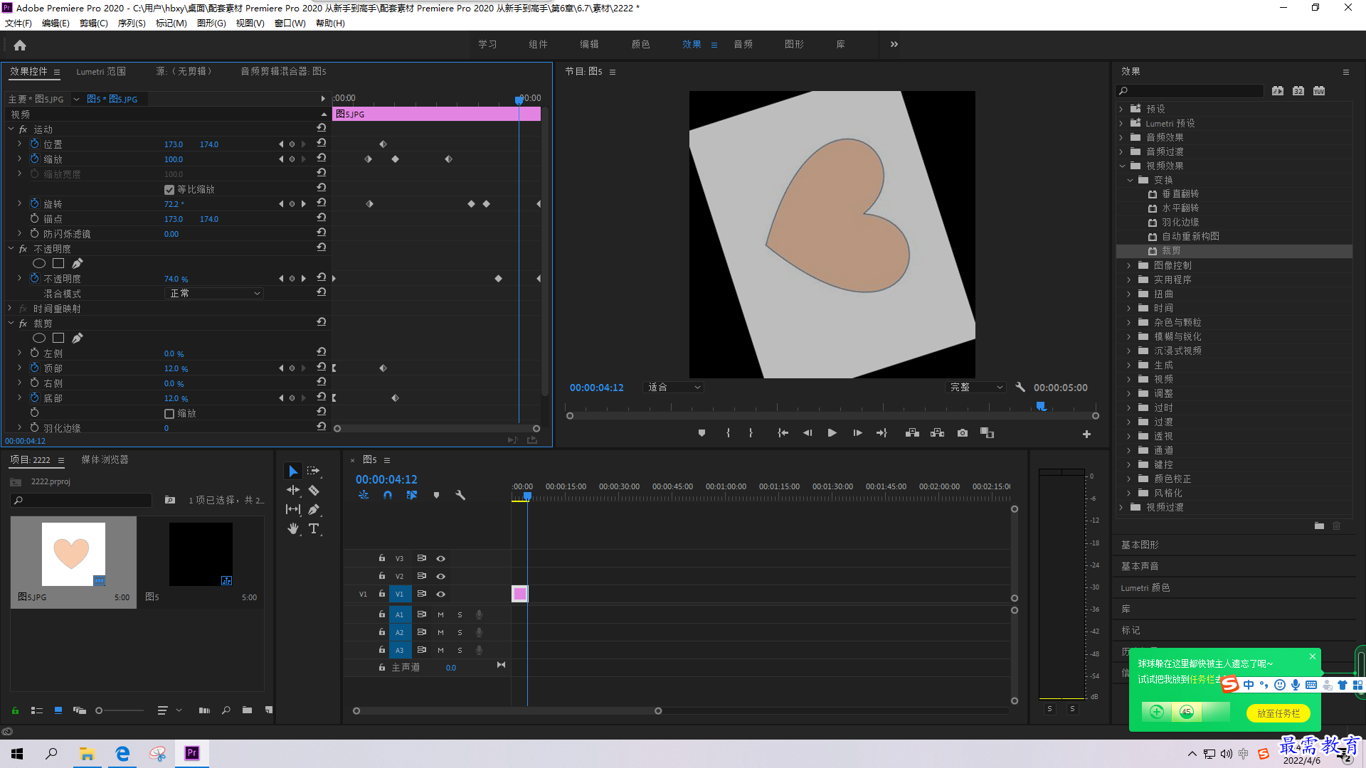1366x768 pixels.
Task: Click New Custom Bin in Effects panel
Action: click(1319, 526)
